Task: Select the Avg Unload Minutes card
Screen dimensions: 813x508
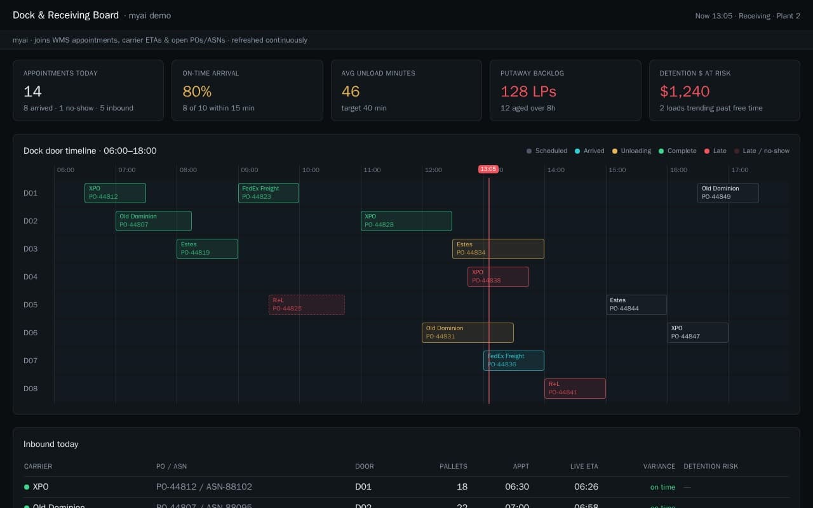Action: pyautogui.click(x=406, y=90)
